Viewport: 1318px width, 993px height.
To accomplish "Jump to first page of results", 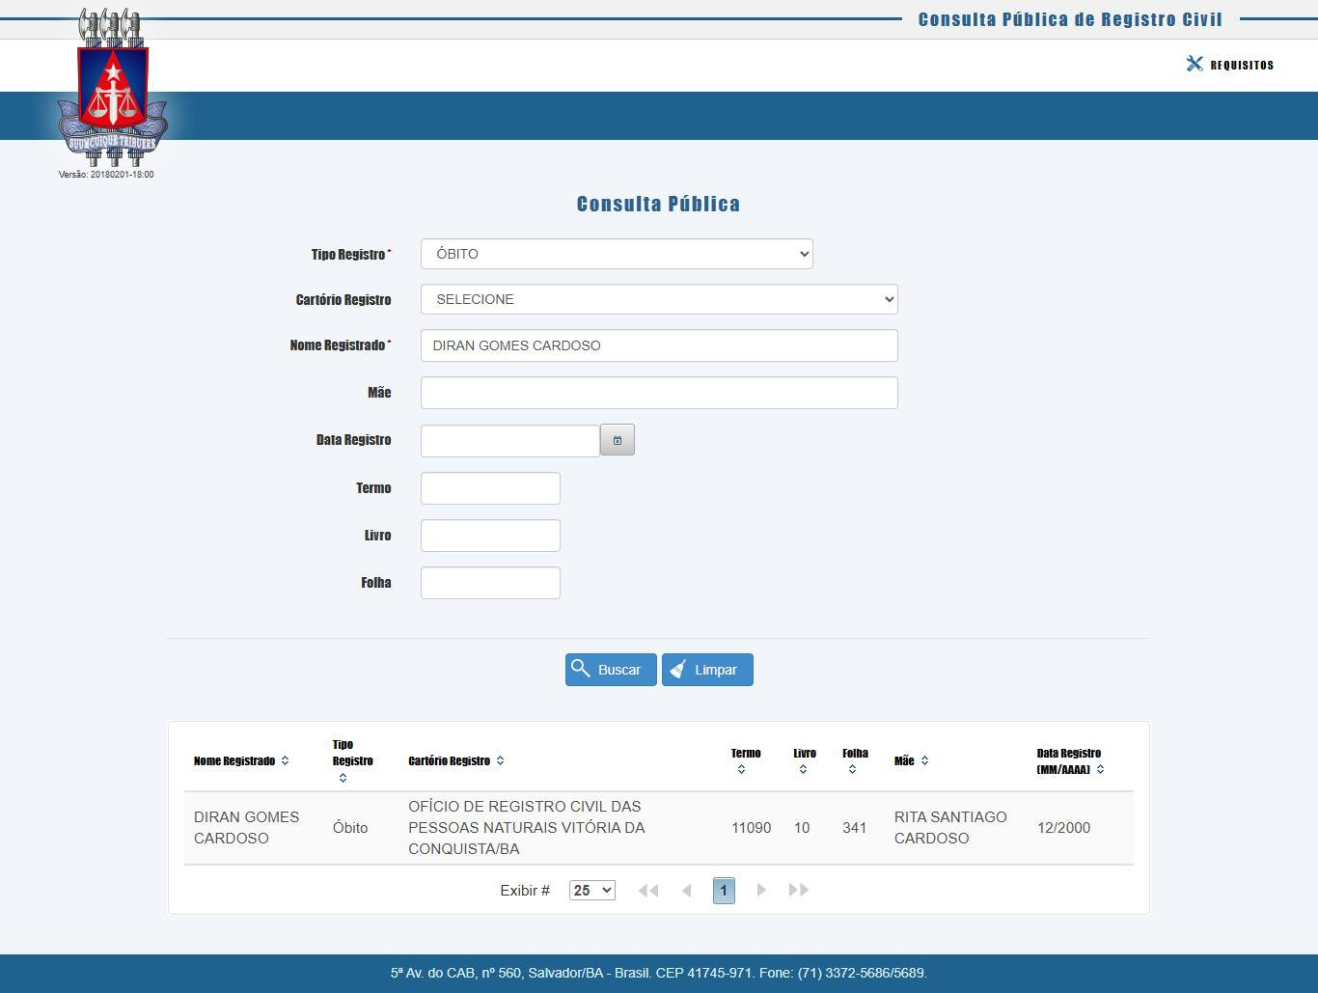I will [x=648, y=890].
